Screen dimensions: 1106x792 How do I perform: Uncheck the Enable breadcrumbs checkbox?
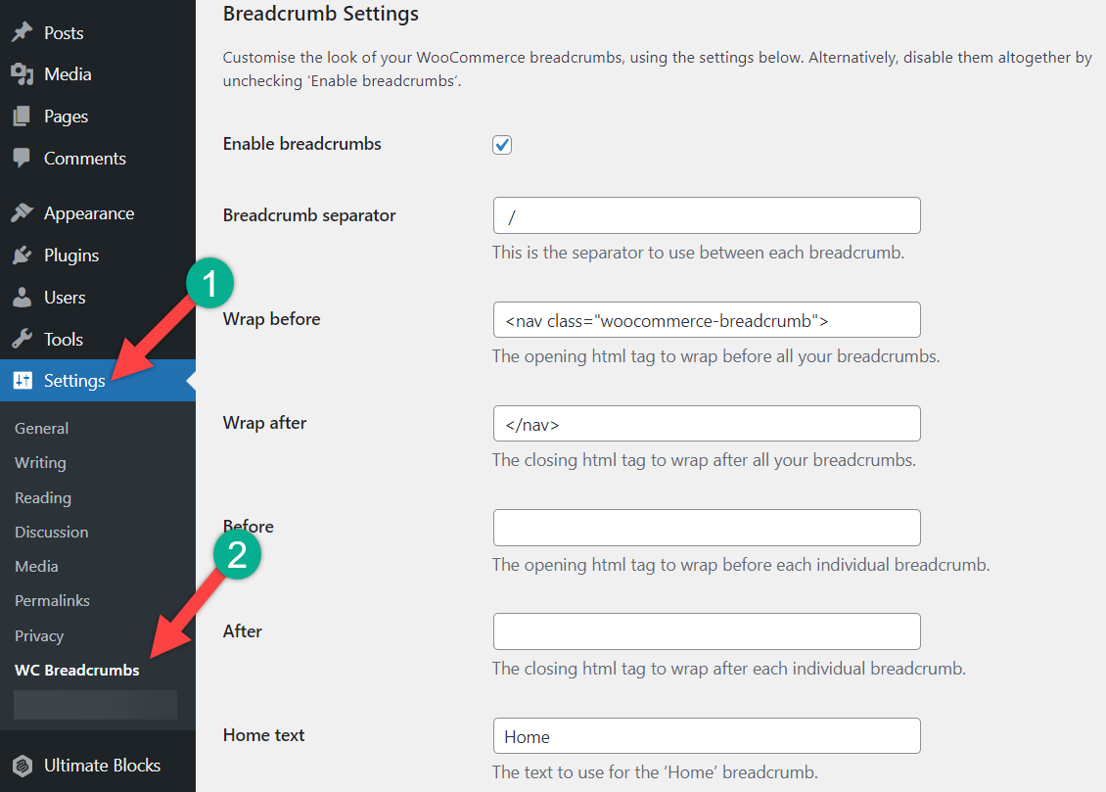[501, 145]
